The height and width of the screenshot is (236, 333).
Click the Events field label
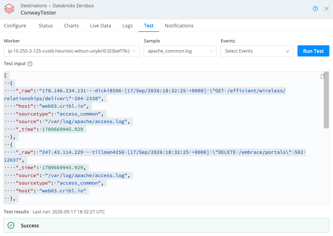228,41
